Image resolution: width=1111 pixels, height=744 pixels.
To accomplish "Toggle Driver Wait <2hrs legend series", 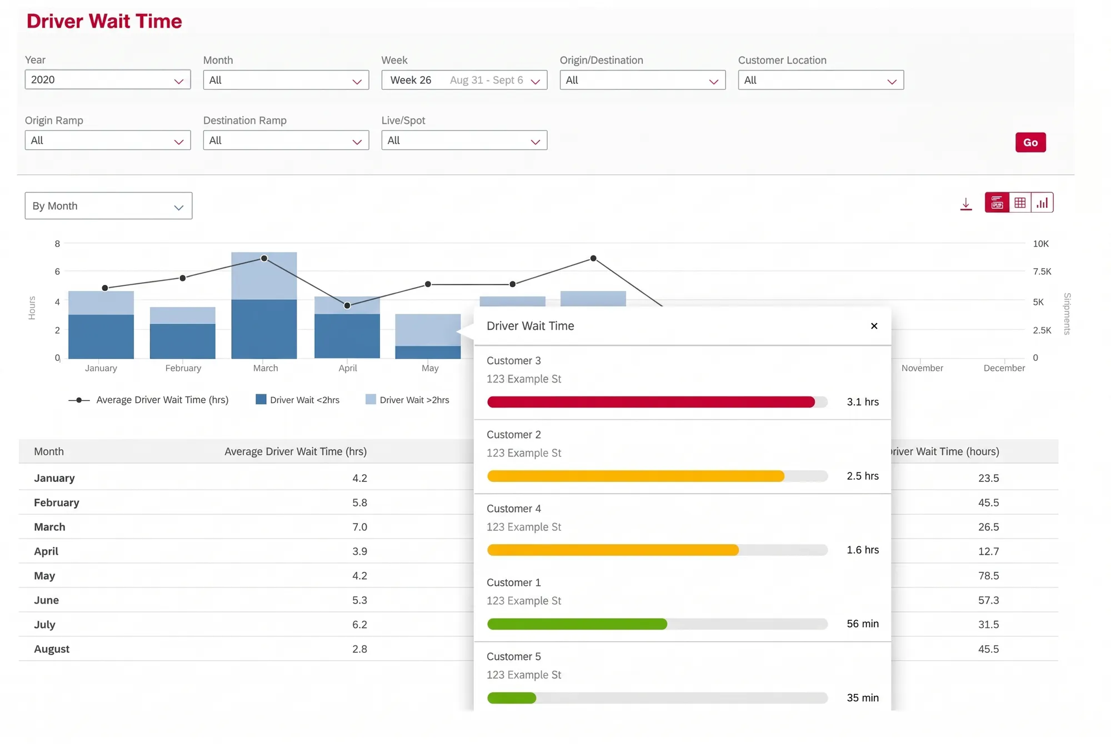I will click(297, 400).
